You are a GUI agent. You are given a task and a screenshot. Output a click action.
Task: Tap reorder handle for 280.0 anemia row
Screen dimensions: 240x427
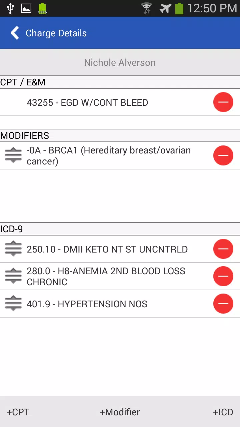pos(13,277)
